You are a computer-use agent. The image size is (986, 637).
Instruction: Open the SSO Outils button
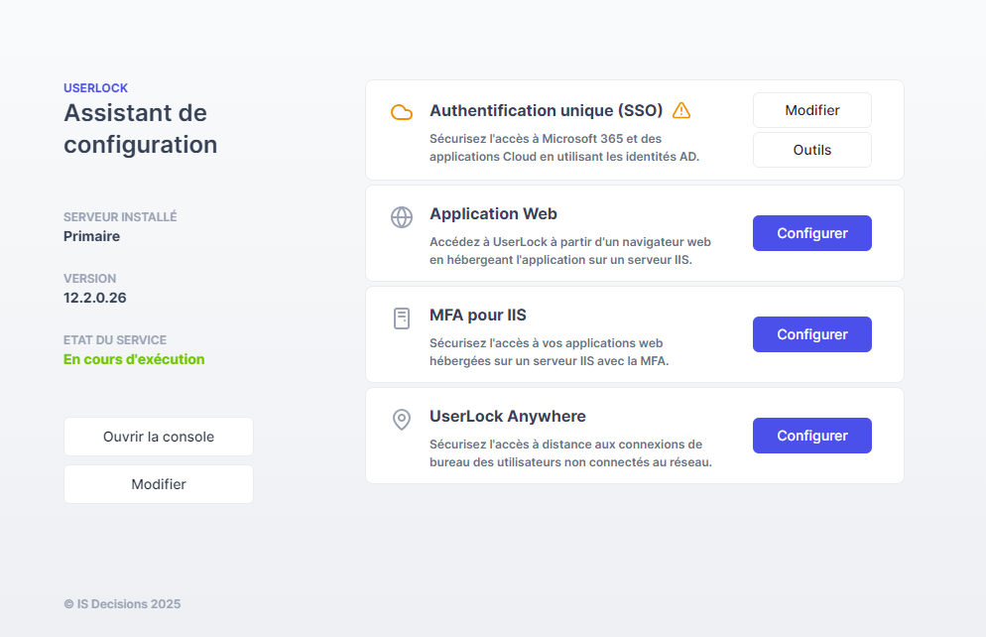pos(812,150)
